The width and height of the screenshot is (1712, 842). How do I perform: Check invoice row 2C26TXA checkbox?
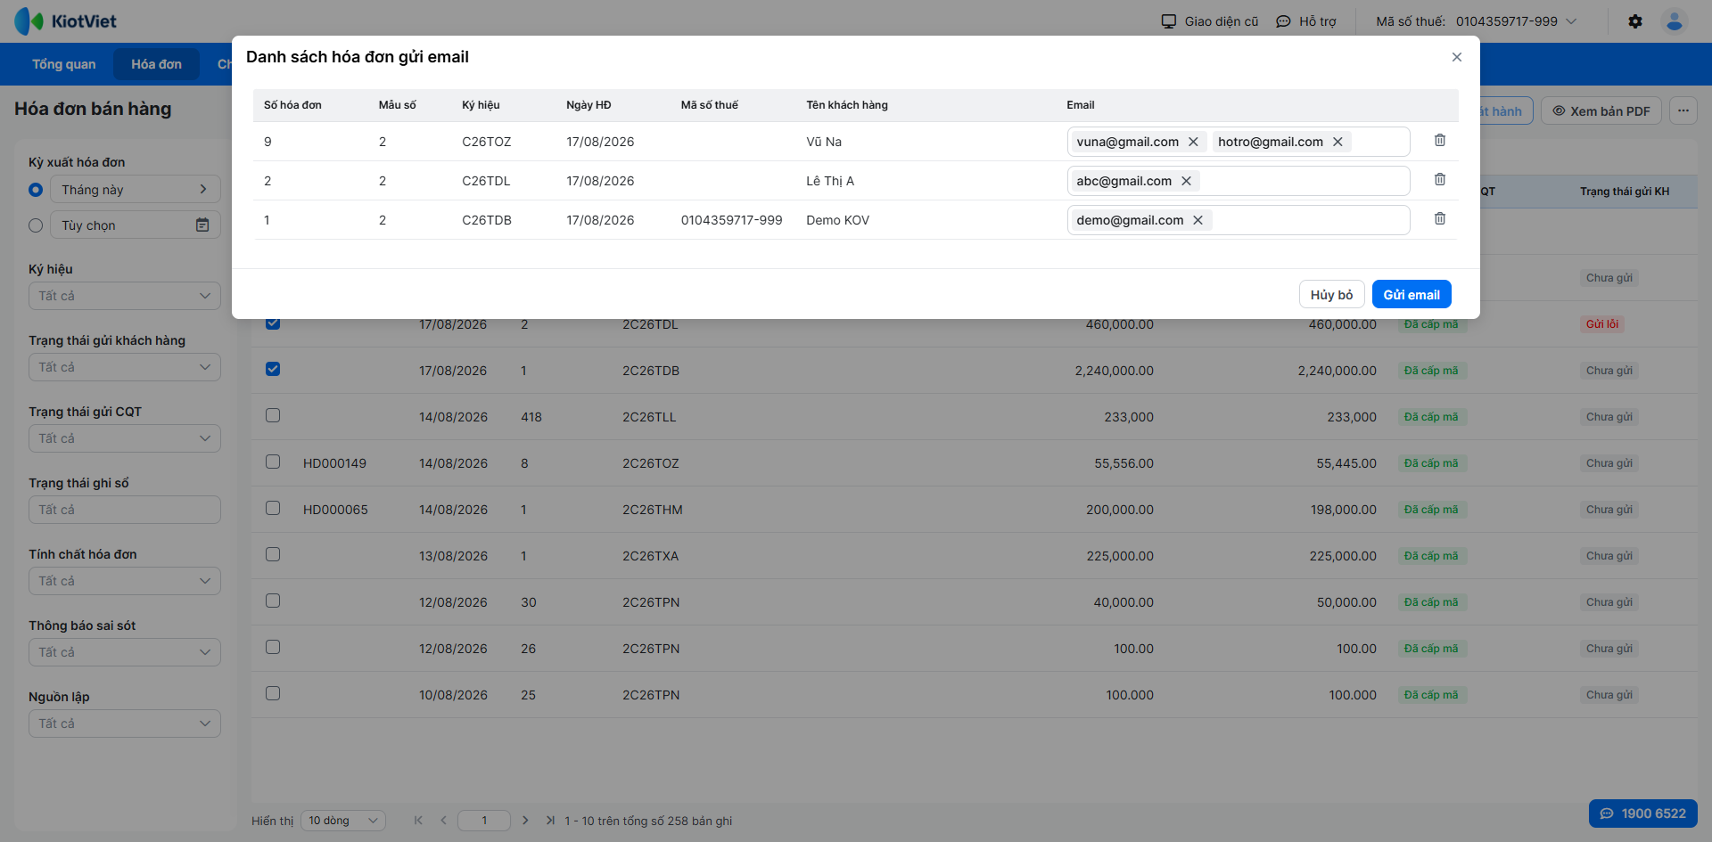[273, 554]
